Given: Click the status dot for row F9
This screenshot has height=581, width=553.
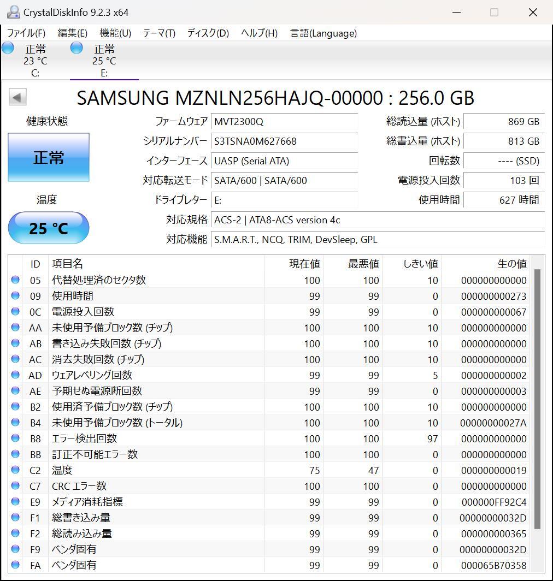Looking at the screenshot, I should pos(15,549).
